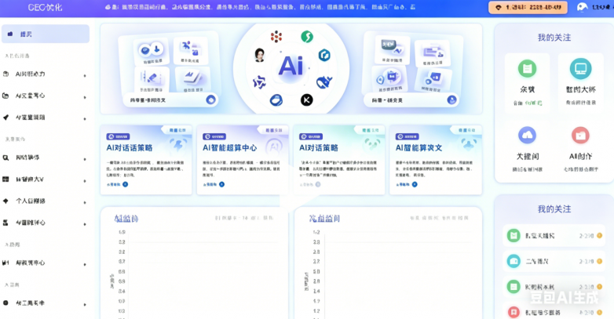
Task: Click the red dots logo above AI
Action: [x=276, y=36]
